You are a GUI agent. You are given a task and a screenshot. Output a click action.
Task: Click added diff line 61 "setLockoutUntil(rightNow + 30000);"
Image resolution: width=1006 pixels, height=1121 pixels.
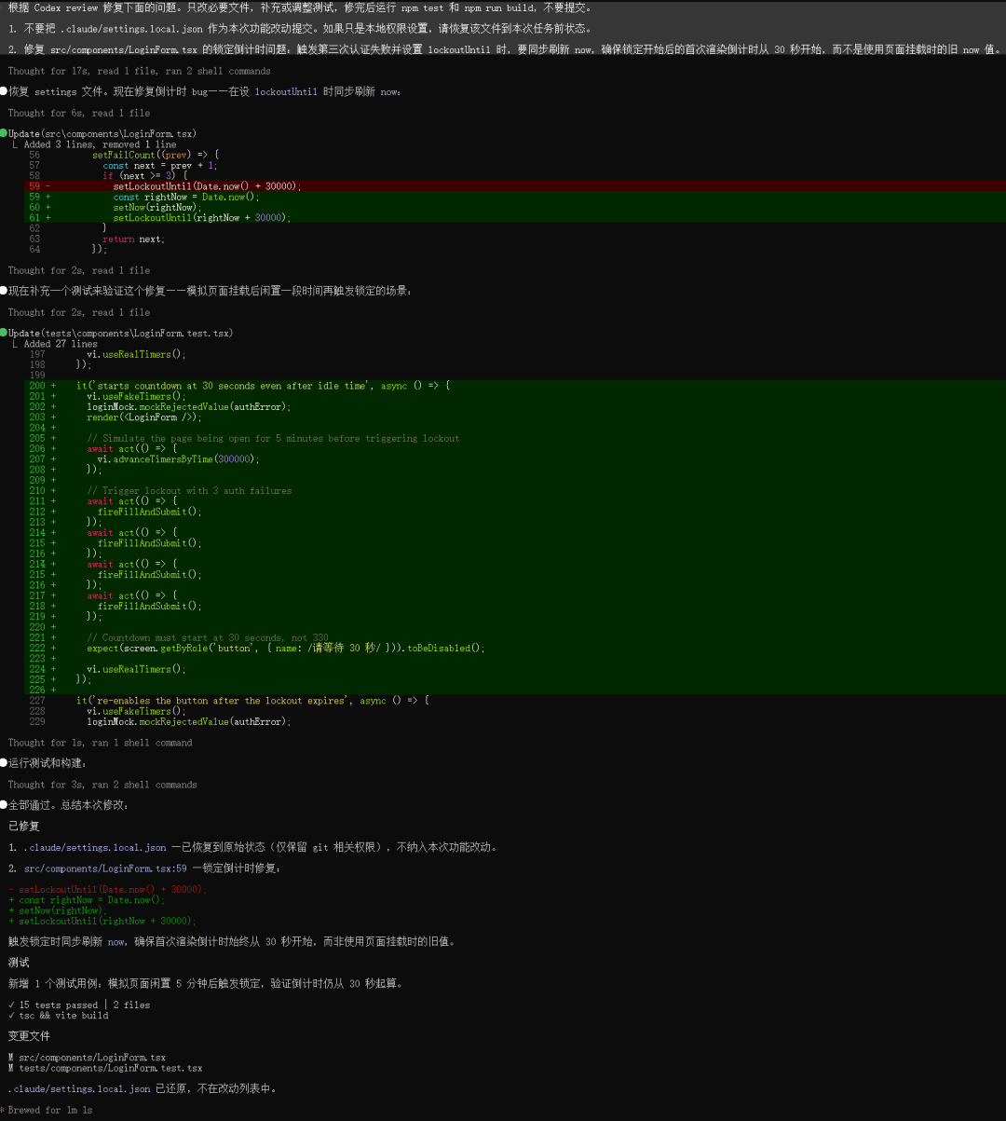(515, 218)
